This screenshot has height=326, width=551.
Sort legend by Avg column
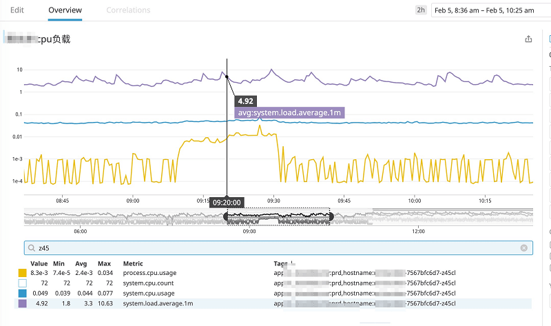[x=82, y=263]
